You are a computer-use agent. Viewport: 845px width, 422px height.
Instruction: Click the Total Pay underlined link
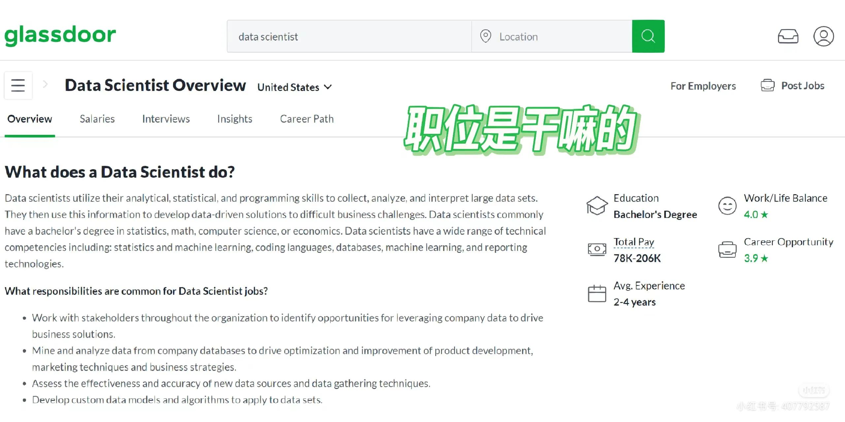click(633, 242)
